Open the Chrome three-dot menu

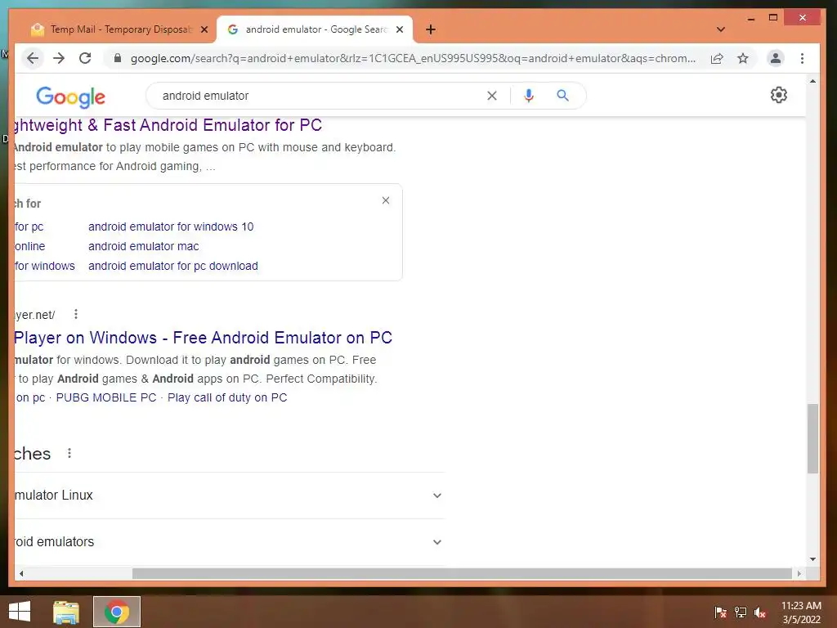coord(803,58)
